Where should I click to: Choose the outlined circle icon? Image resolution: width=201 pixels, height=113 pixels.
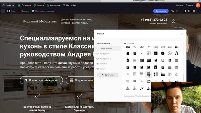coord(170,53)
